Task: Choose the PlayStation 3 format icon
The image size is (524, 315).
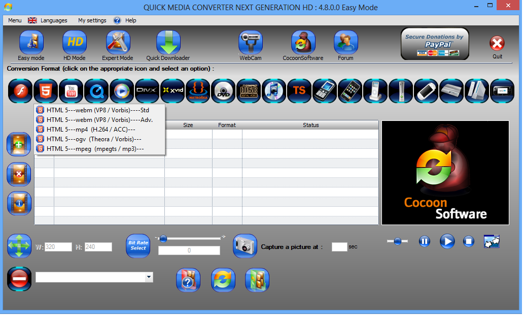Action: [x=451, y=91]
